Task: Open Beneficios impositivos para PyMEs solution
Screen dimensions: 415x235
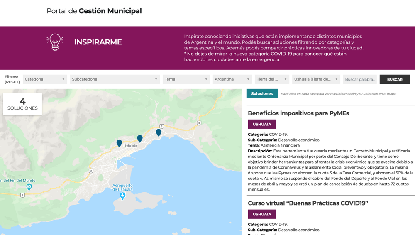Action: pyautogui.click(x=298, y=113)
